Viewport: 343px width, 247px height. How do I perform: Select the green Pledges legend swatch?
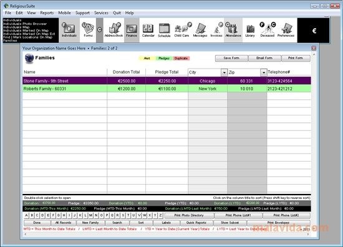click(x=164, y=58)
